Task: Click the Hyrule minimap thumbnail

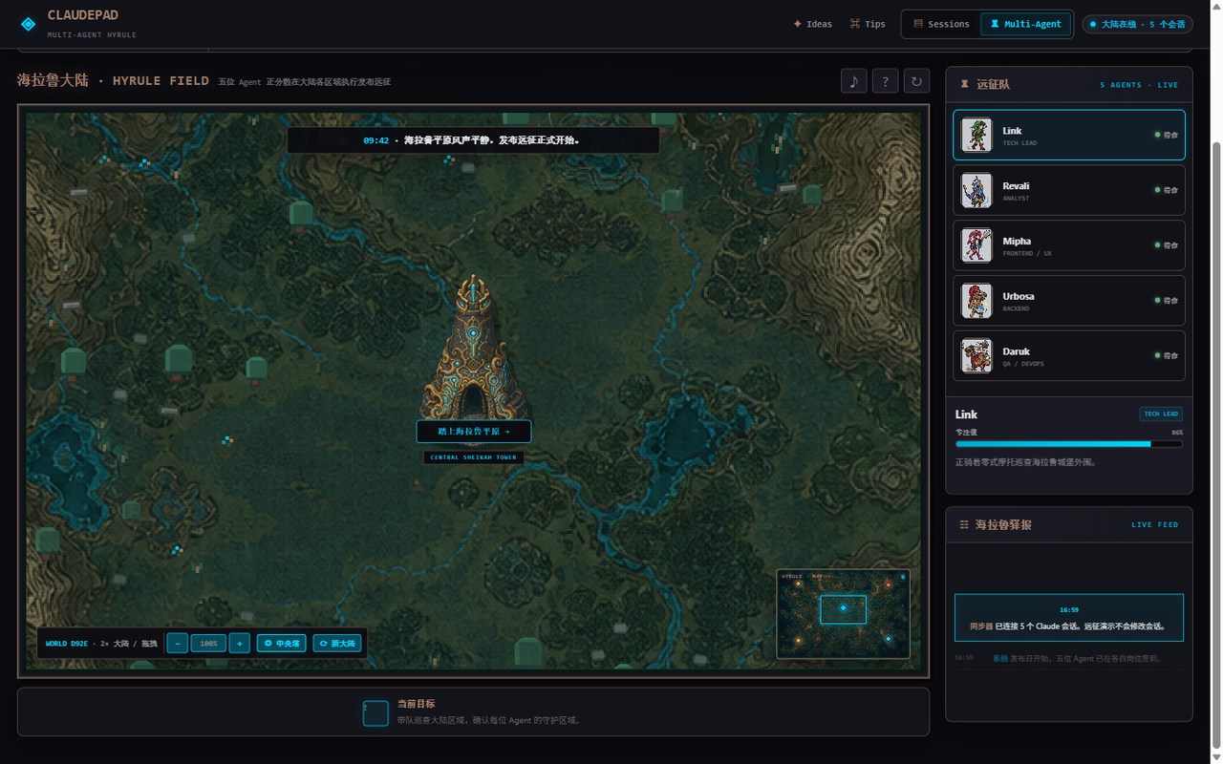Action: tap(844, 614)
